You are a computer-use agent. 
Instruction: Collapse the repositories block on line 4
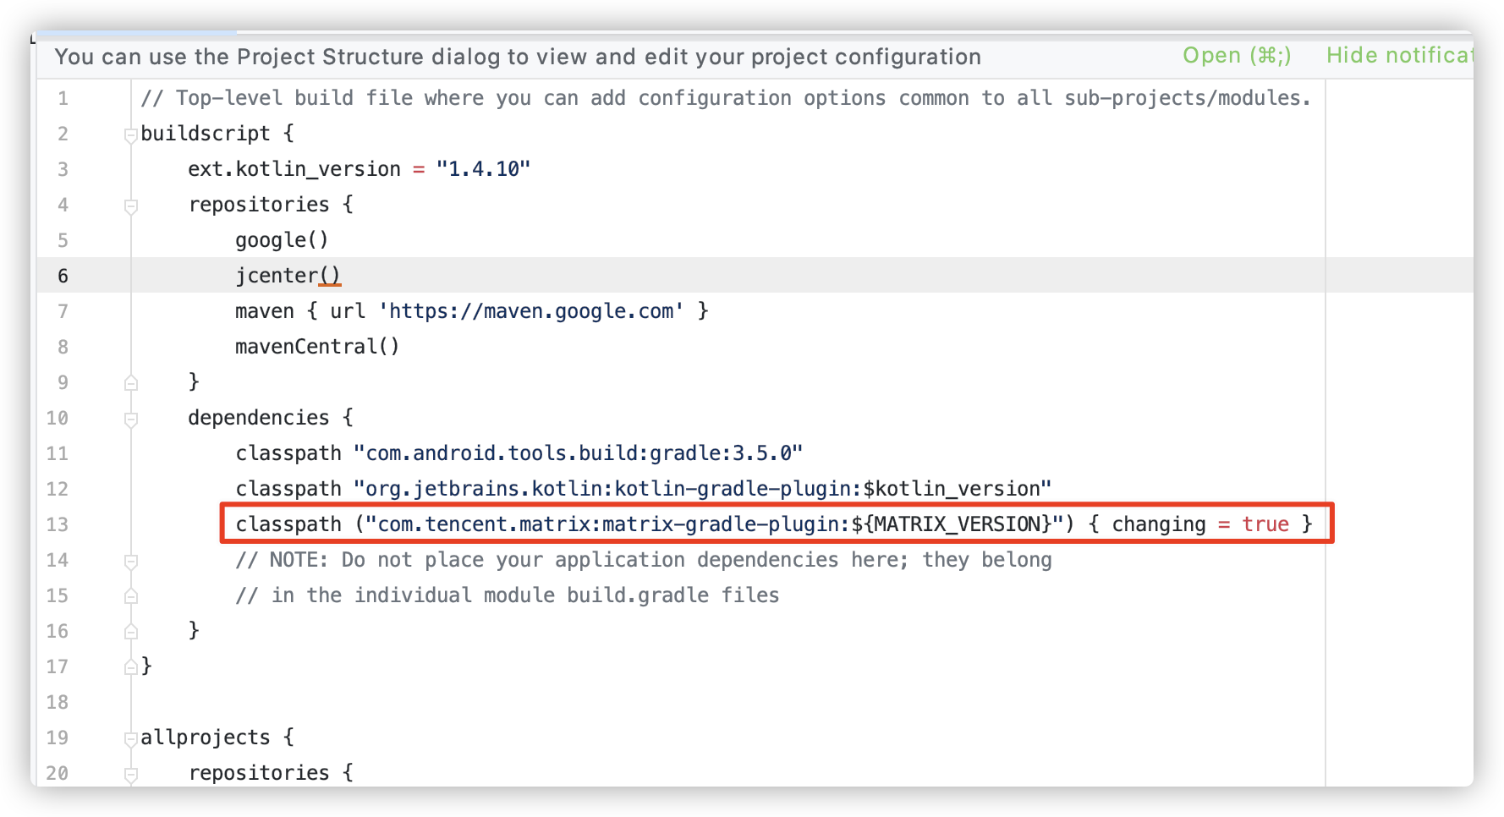pyautogui.click(x=130, y=206)
